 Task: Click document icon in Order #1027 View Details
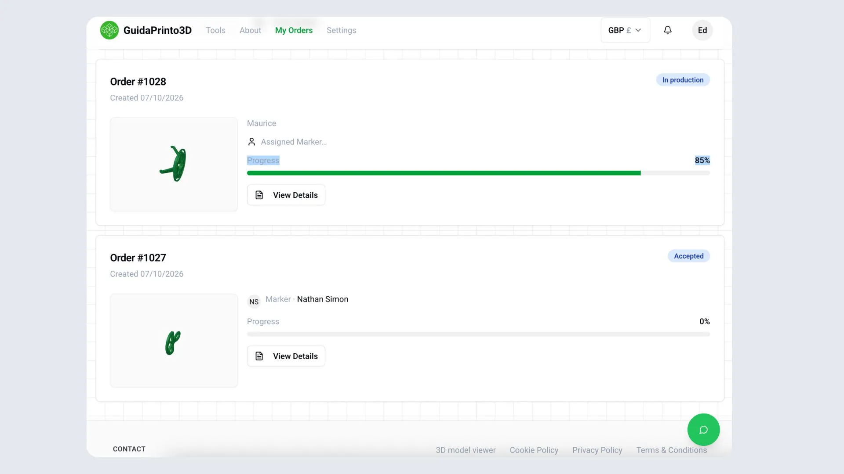[x=259, y=356]
